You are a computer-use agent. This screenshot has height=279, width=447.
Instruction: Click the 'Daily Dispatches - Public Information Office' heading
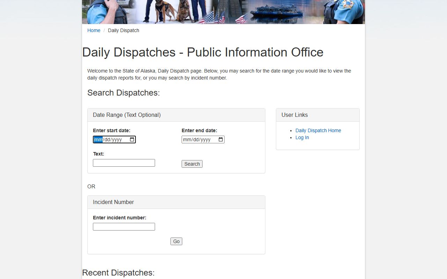[203, 52]
